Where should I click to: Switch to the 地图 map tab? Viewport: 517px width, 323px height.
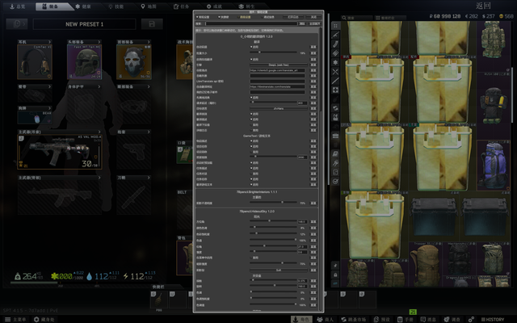click(x=149, y=6)
